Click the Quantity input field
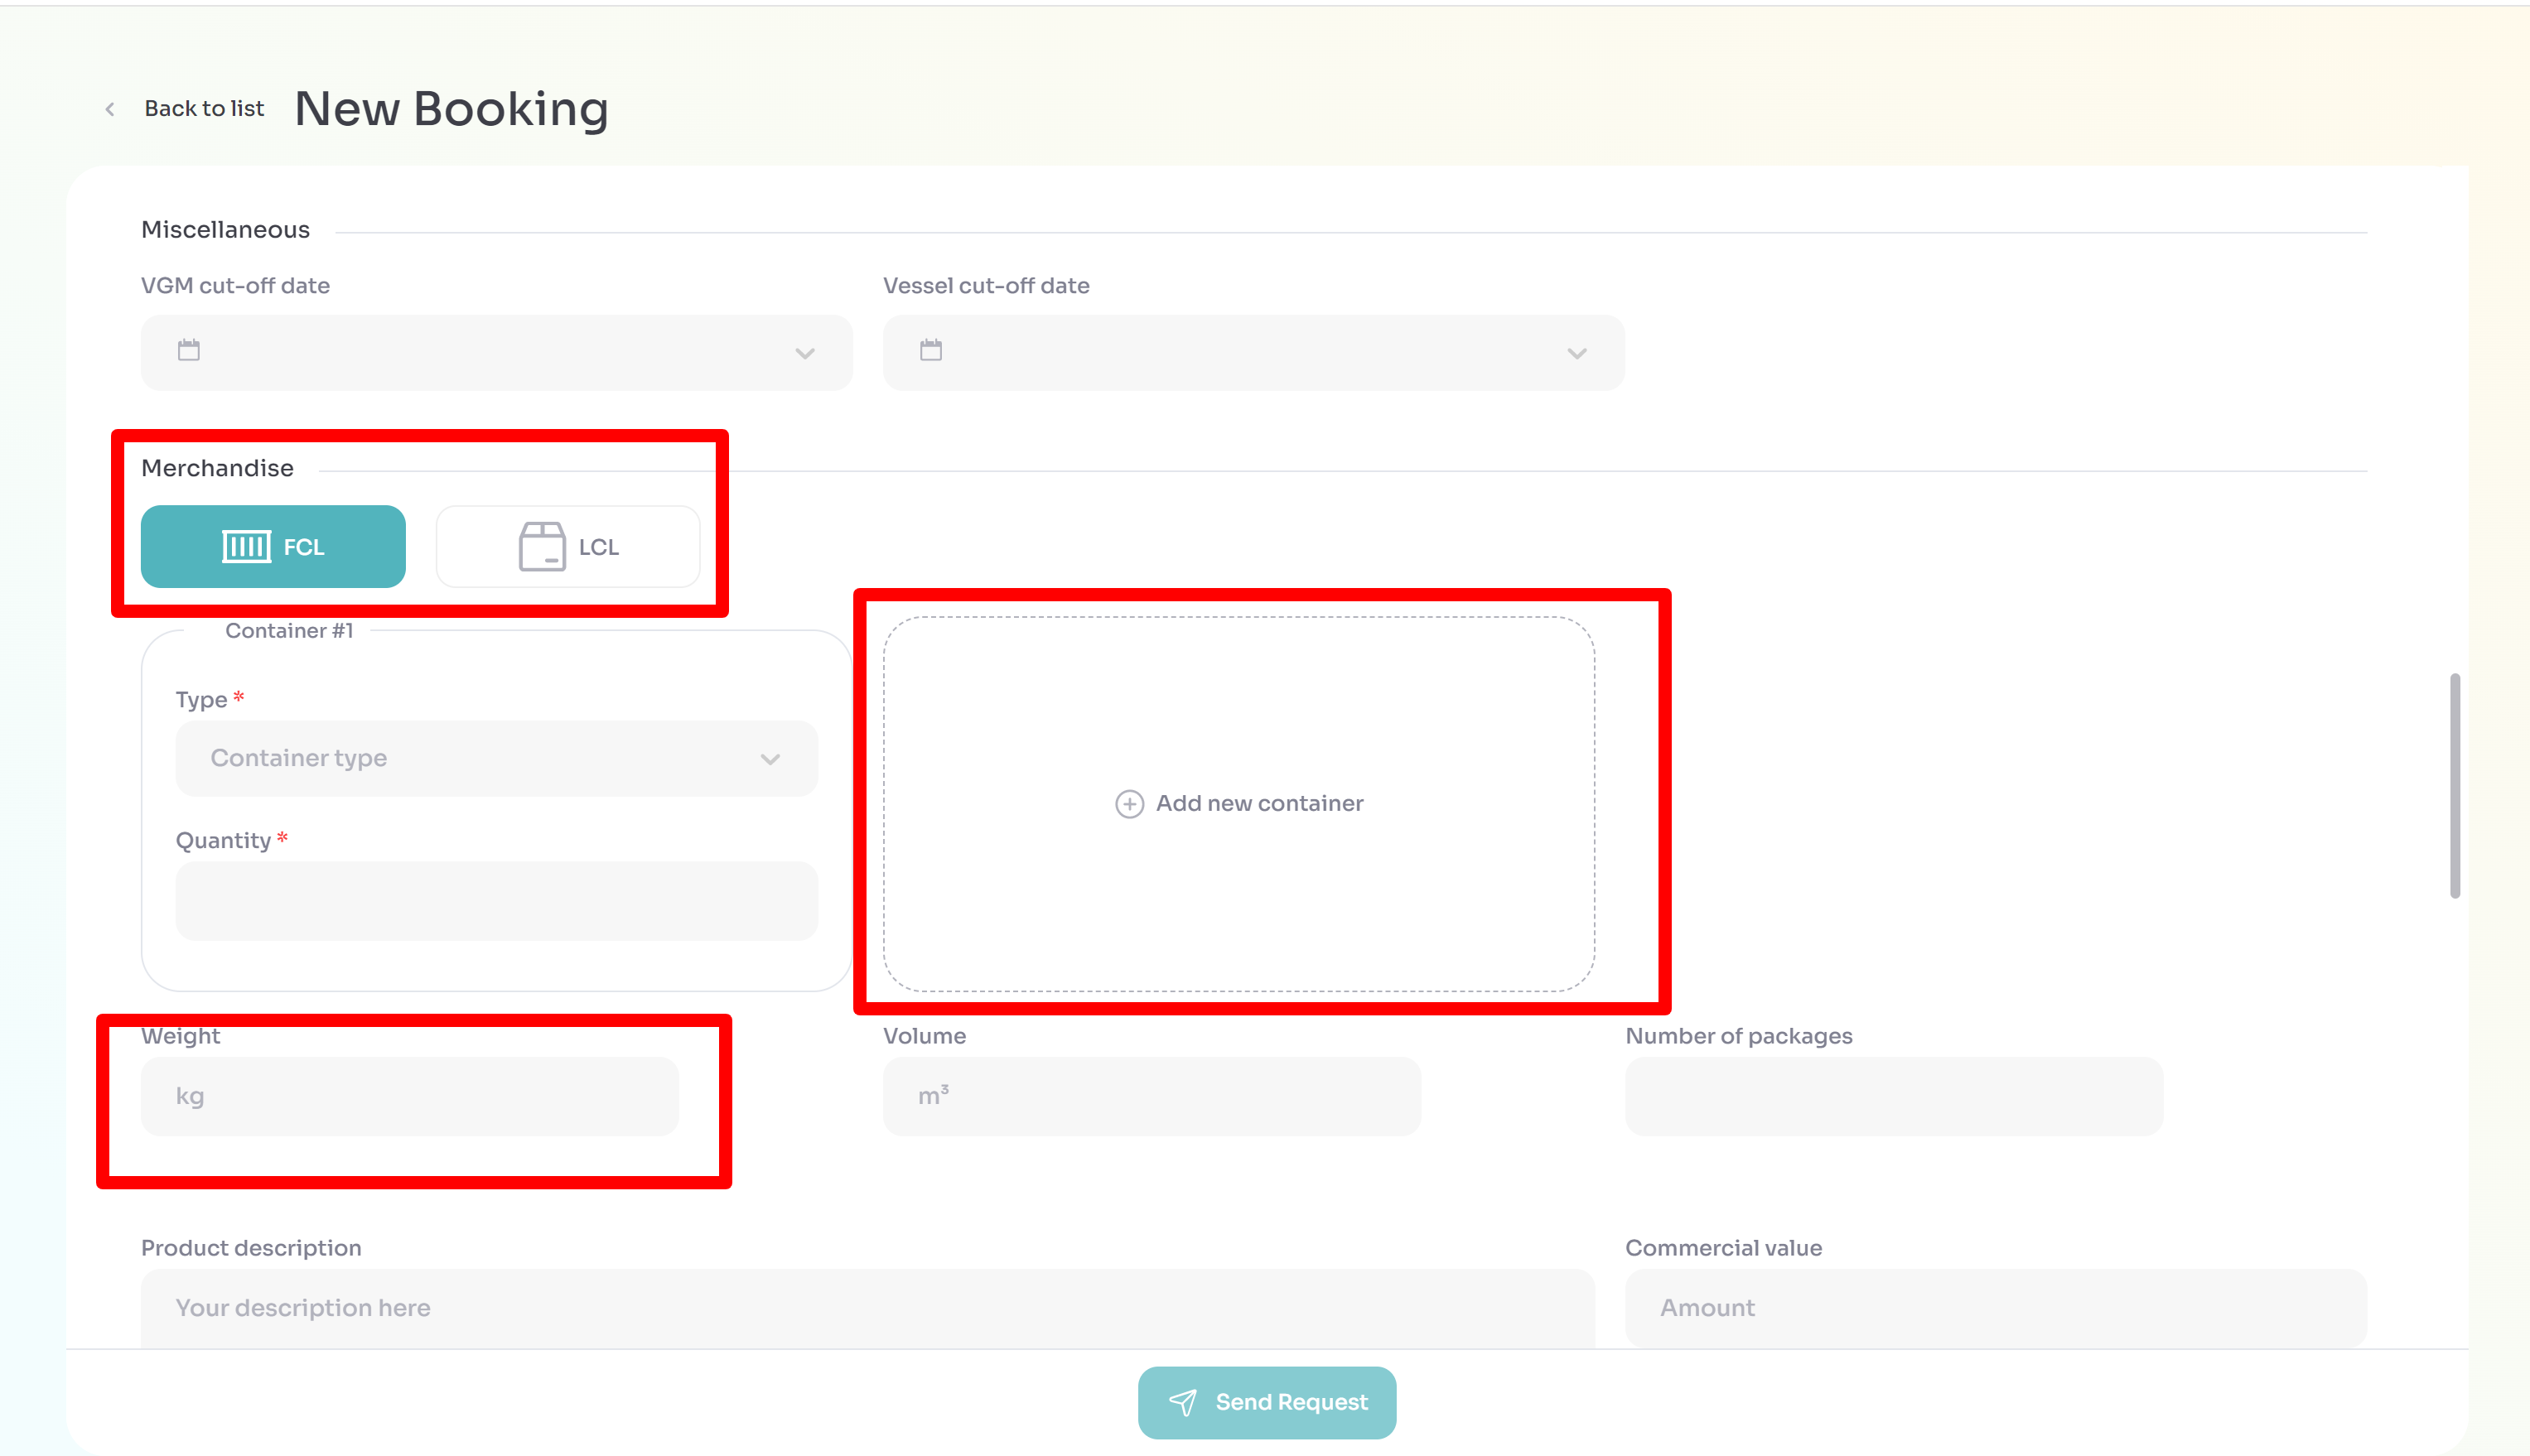 tap(496, 900)
